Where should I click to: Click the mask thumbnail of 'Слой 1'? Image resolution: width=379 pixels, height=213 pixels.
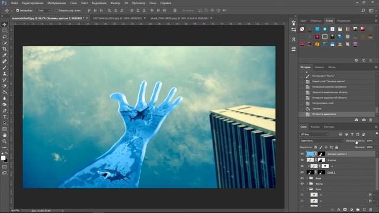point(321,172)
